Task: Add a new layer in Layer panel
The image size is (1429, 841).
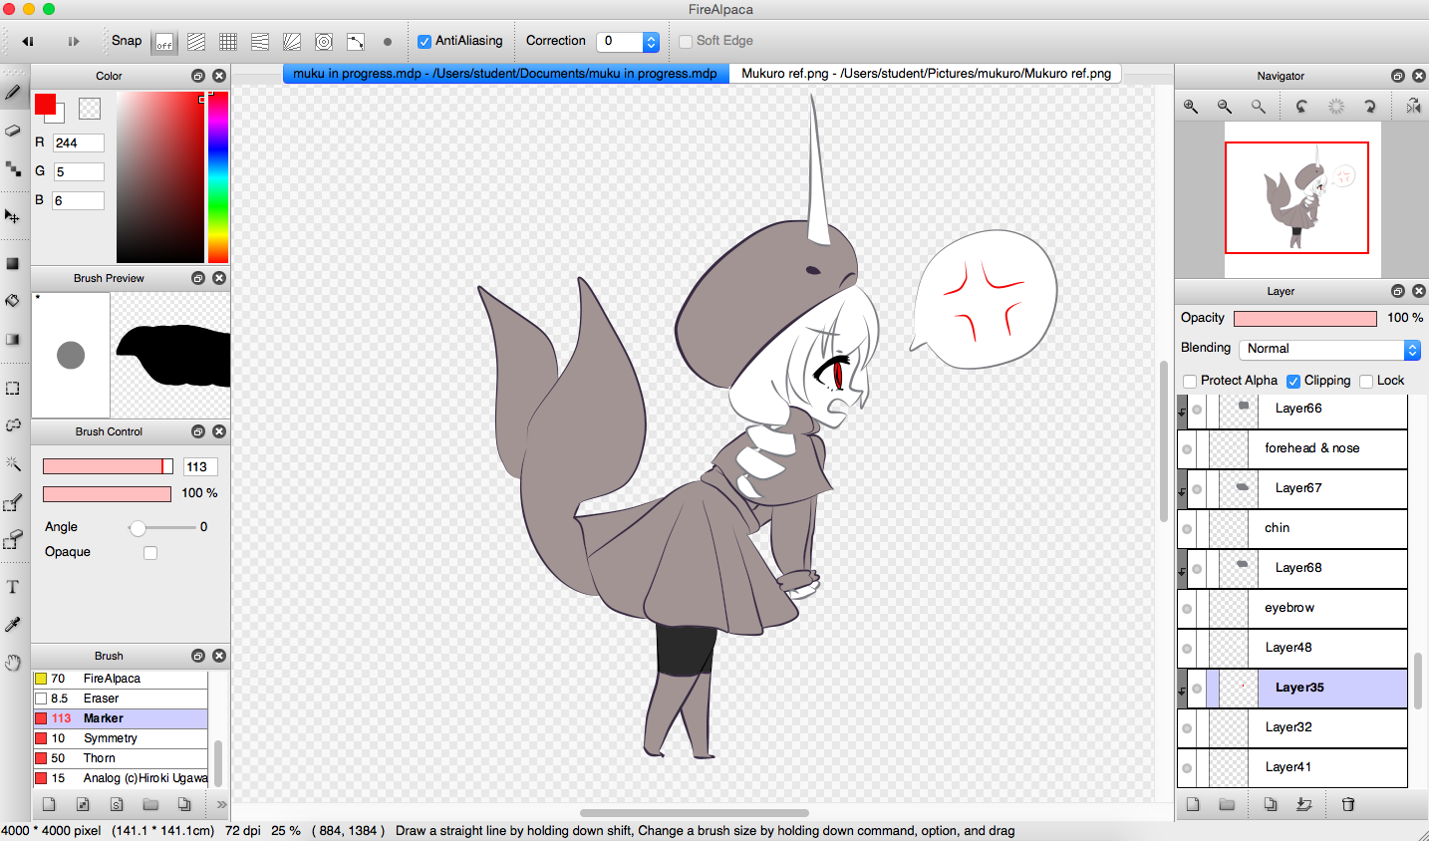Action: (1193, 804)
